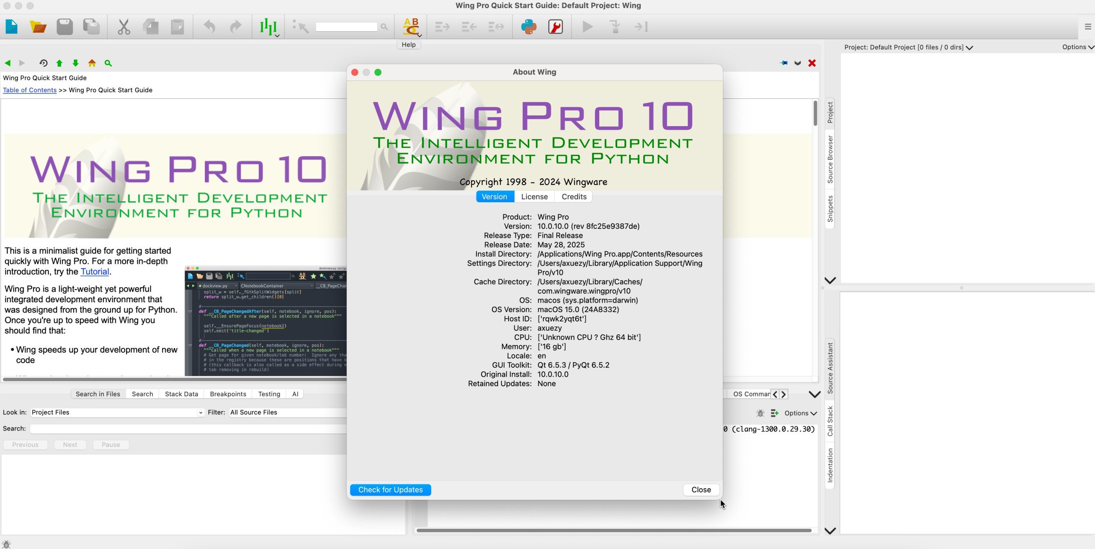Screen dimensions: 1095x549
Task: Click the add command icon beside Options
Action: click(775, 413)
